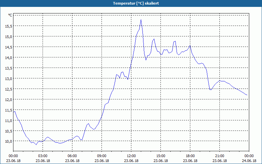The height and width of the screenshot is (164, 262).
Task: Click the 14,0 y-axis label
Action: tap(9, 58)
